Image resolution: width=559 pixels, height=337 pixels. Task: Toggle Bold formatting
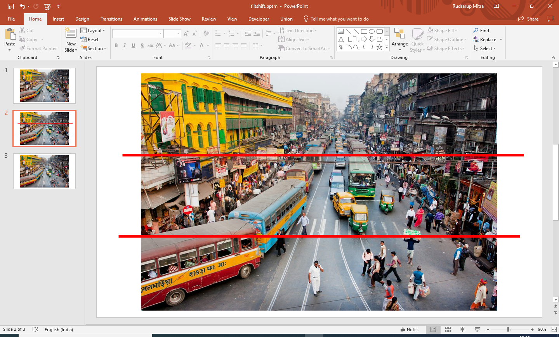(x=116, y=45)
